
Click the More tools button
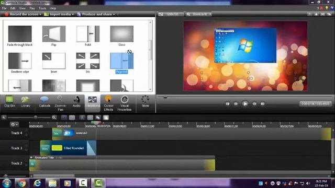tap(146, 102)
